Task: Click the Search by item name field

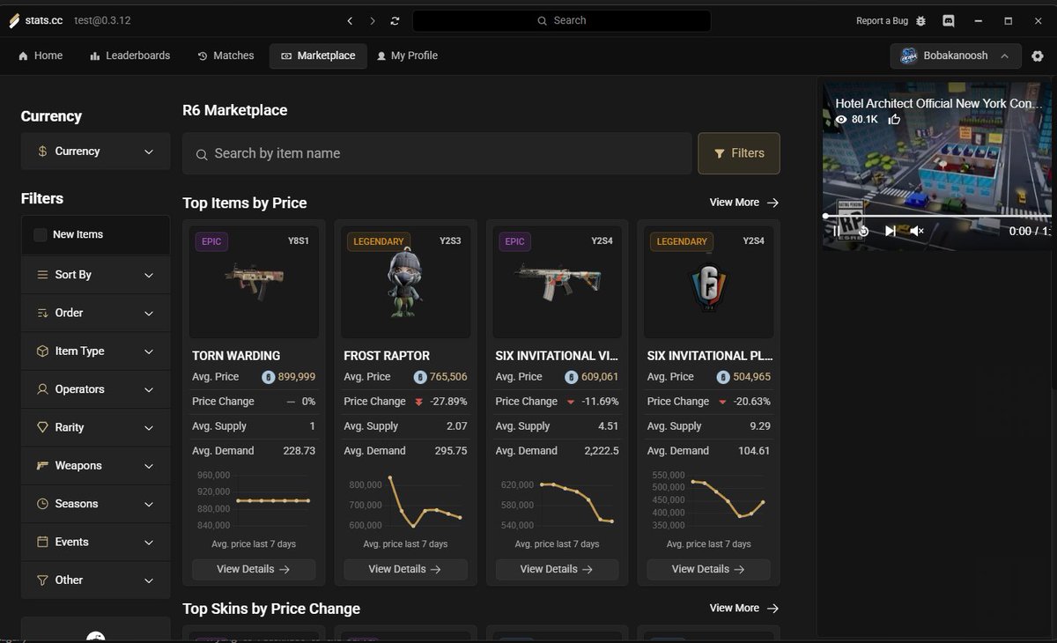Action: click(437, 153)
